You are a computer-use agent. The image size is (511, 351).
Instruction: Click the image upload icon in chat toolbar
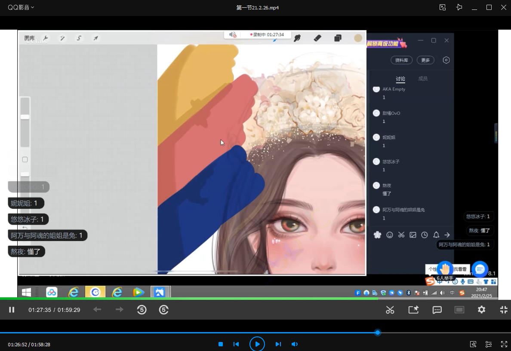[x=413, y=235]
